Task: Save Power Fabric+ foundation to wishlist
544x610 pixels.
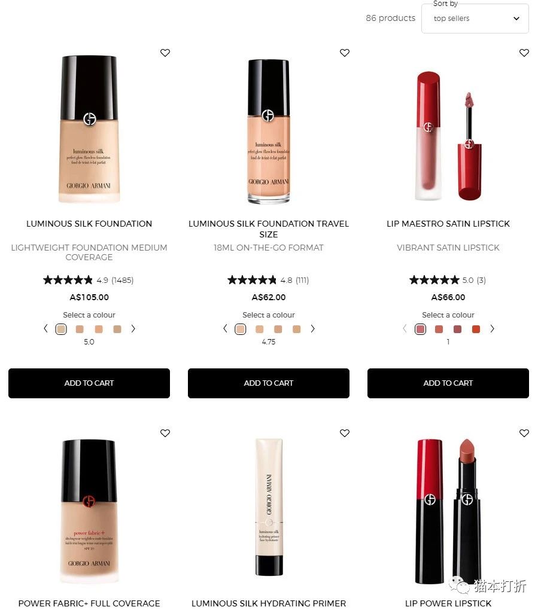Action: pyautogui.click(x=165, y=433)
